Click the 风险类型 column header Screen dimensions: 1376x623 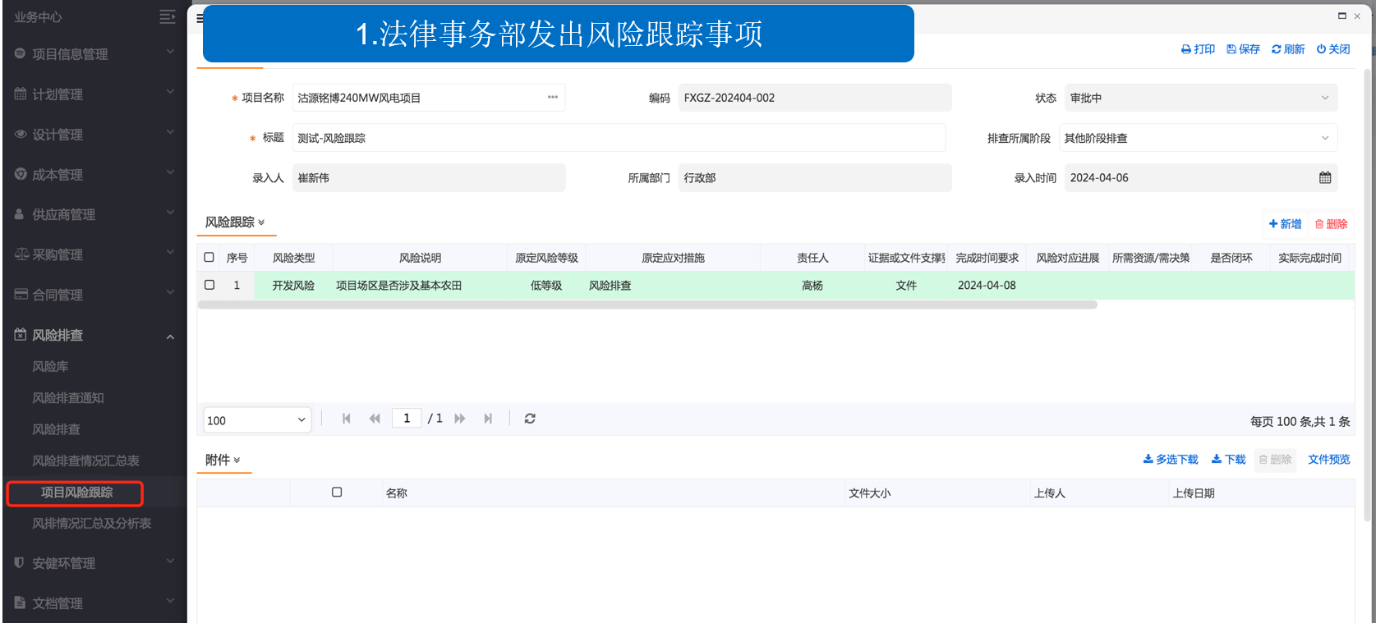[x=293, y=258]
